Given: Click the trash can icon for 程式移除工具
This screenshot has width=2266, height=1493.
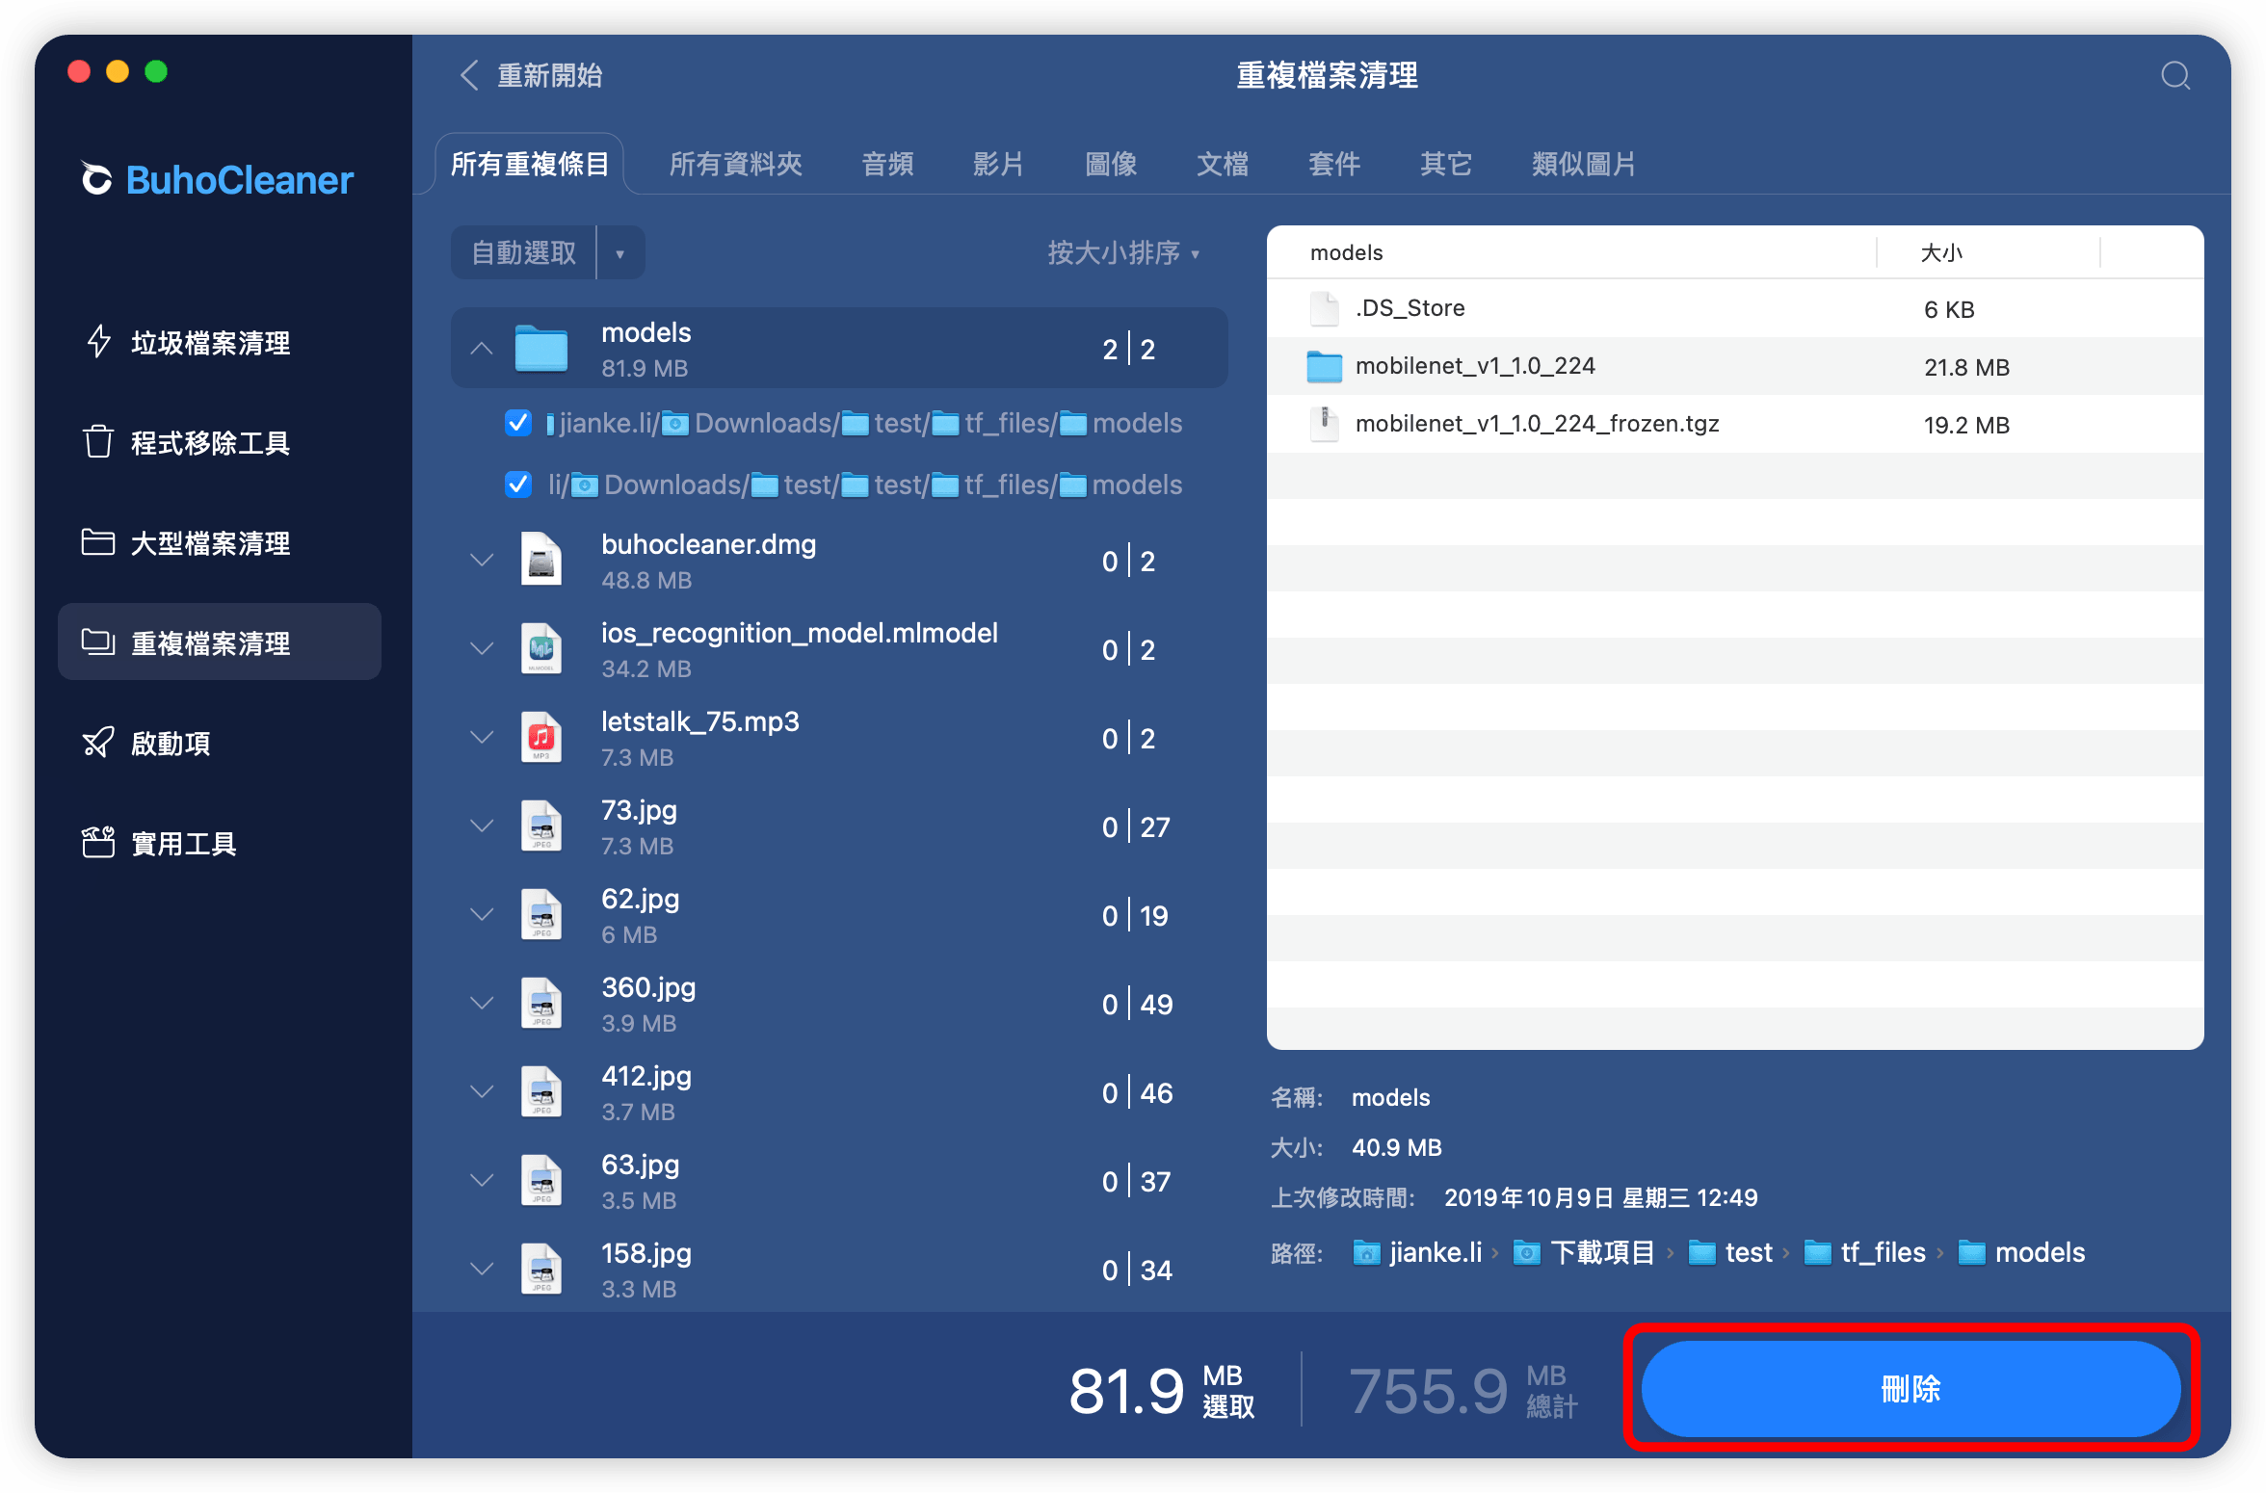Looking at the screenshot, I should pos(98,442).
